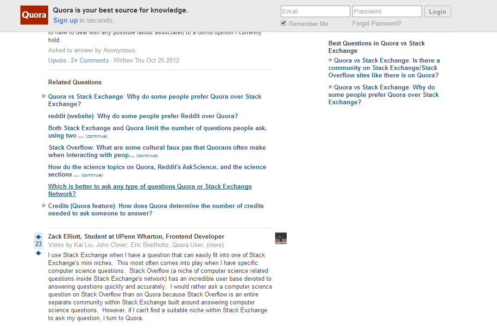Open 'Quora User' voter link
This screenshot has height=328, width=497.
click(188, 245)
